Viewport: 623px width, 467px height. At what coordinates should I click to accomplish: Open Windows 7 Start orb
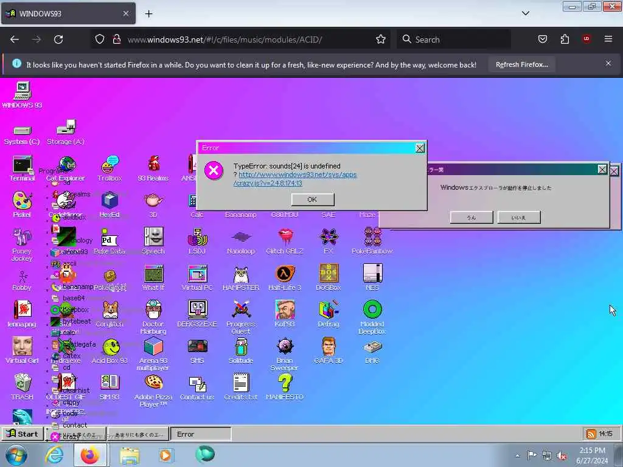16,455
